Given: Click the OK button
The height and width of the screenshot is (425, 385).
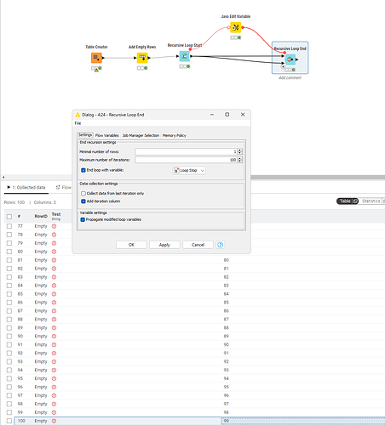Looking at the screenshot, I should pyautogui.click(x=131, y=245).
